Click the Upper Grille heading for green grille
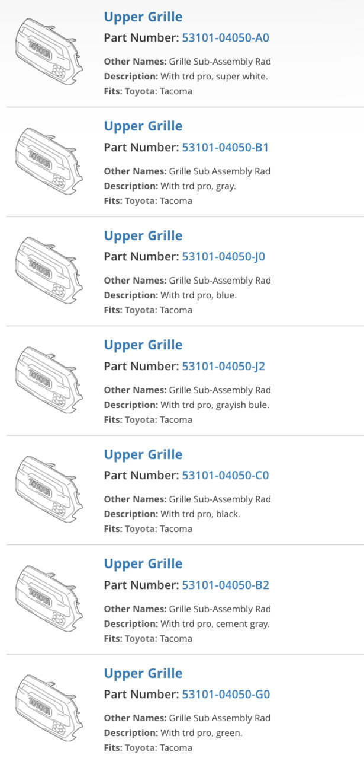Image resolution: width=364 pixels, height=758 pixels. [143, 674]
